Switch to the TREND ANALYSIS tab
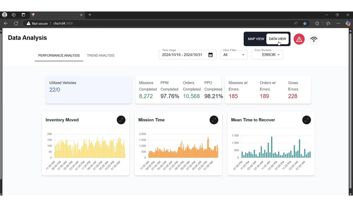 tap(101, 55)
